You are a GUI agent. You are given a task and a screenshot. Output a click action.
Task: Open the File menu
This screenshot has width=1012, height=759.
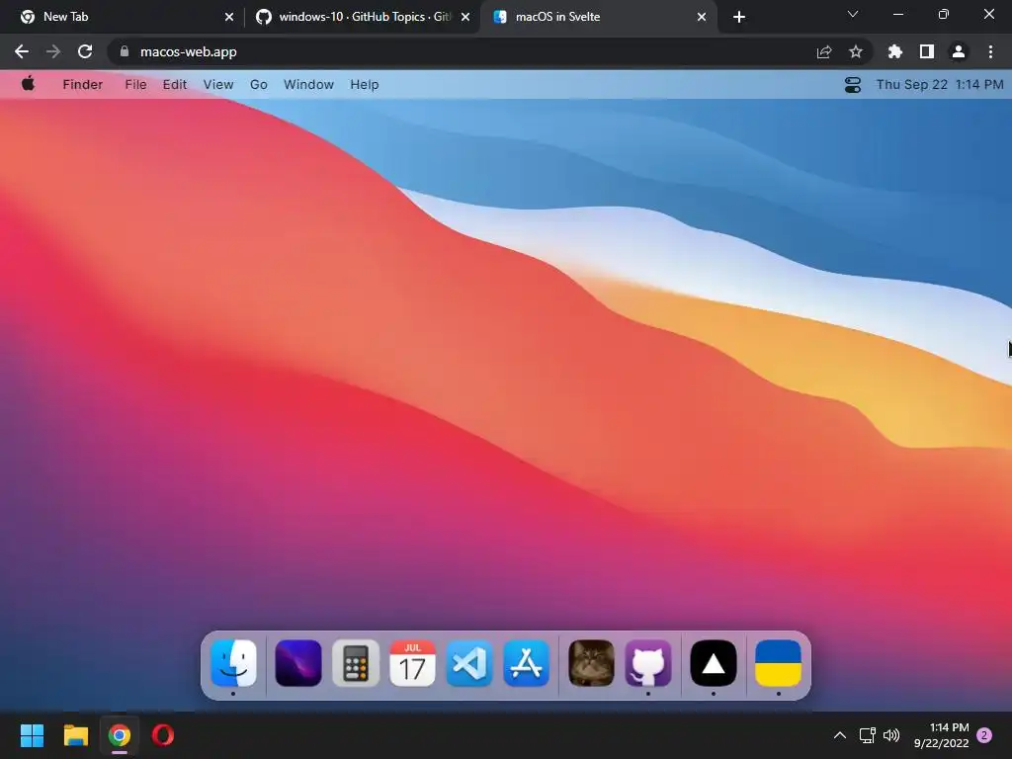point(135,85)
